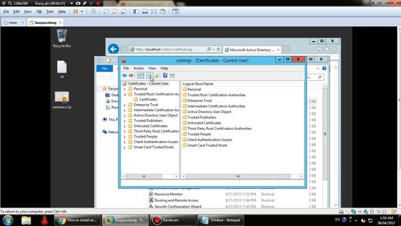Expand the Enterprise Trust tree node

coord(125,105)
